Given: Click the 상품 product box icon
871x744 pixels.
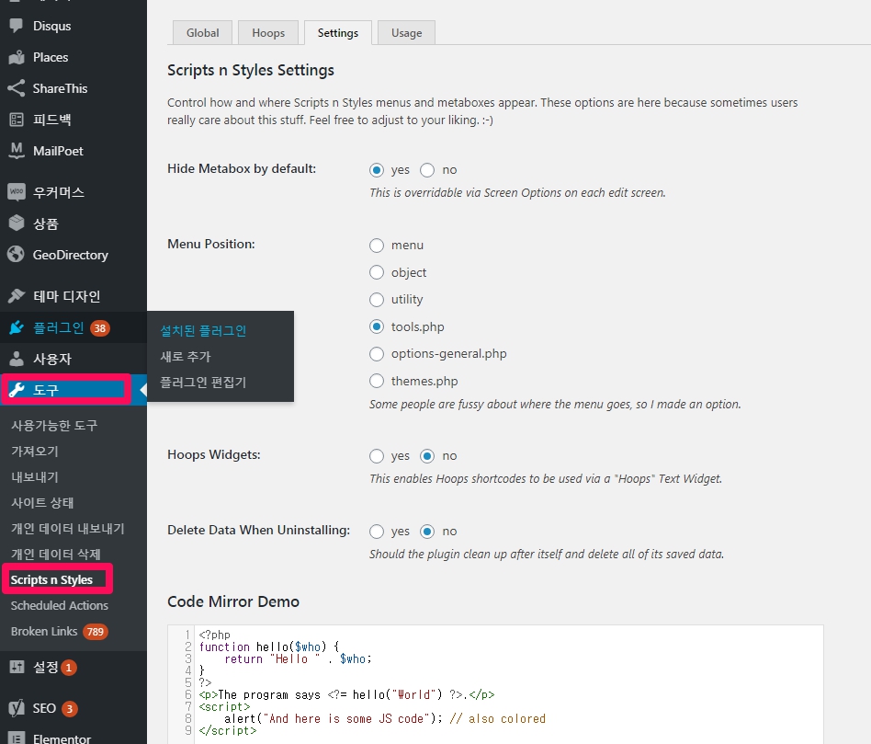Looking at the screenshot, I should coord(17,223).
